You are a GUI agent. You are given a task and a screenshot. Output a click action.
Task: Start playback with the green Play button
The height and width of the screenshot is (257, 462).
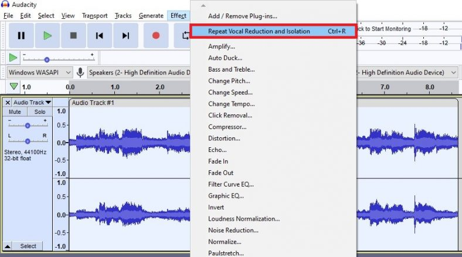[x=47, y=36]
